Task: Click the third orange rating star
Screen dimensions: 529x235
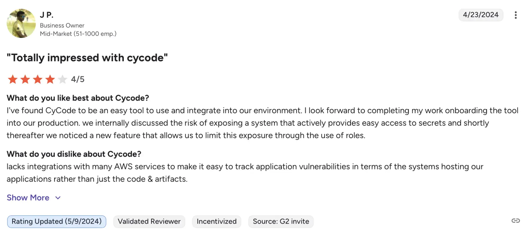Action: (38, 79)
